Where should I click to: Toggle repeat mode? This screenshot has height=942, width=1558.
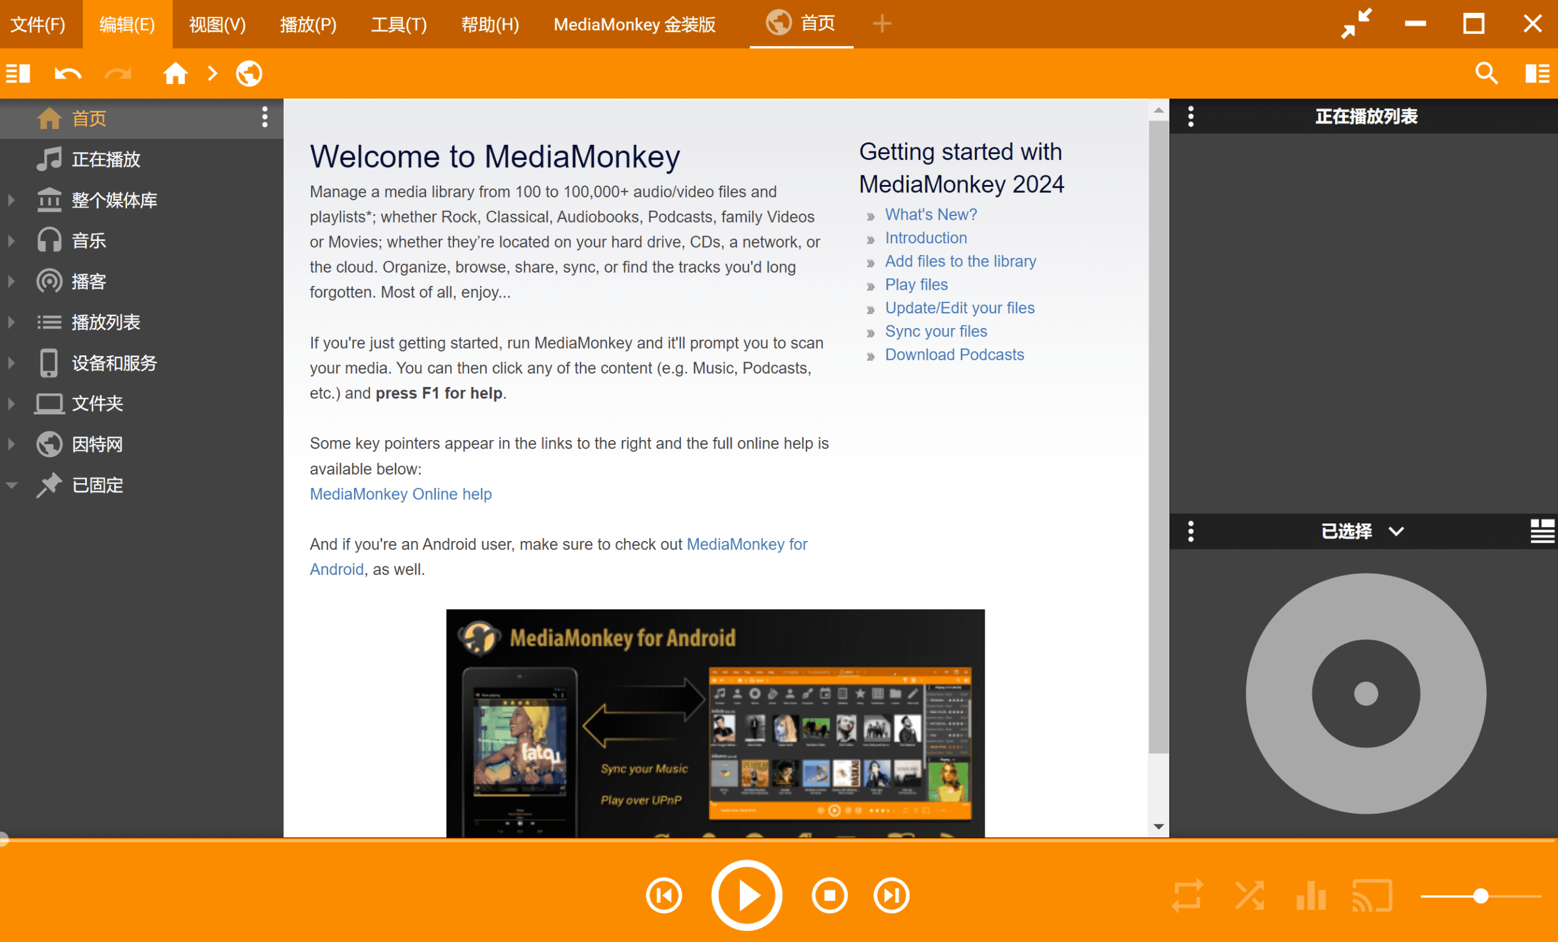click(1187, 895)
